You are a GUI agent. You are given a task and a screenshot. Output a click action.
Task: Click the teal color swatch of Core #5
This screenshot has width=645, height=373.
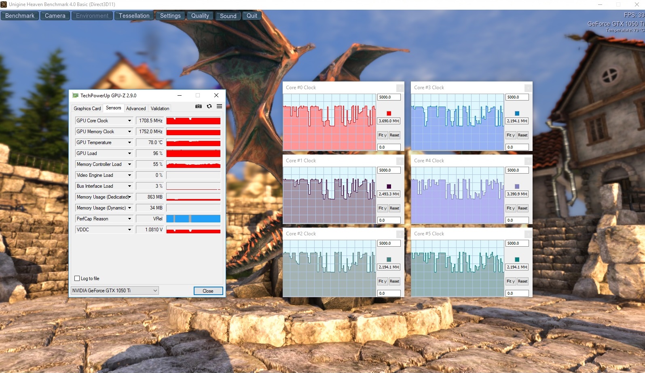tap(517, 260)
